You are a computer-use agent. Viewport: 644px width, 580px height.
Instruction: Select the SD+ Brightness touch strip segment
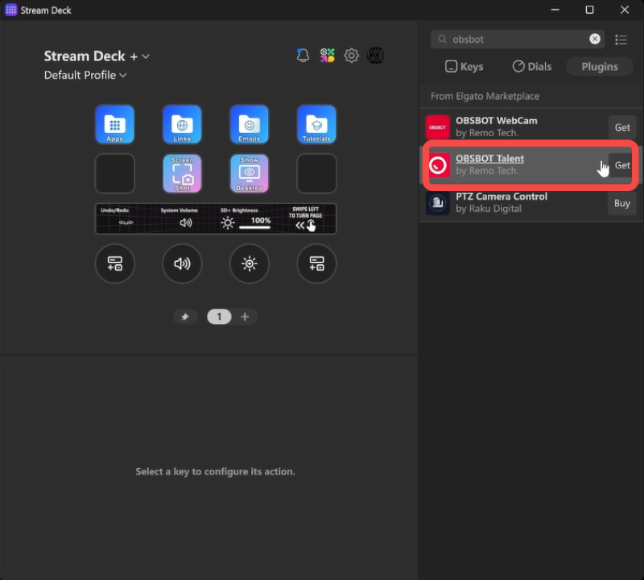(246, 218)
